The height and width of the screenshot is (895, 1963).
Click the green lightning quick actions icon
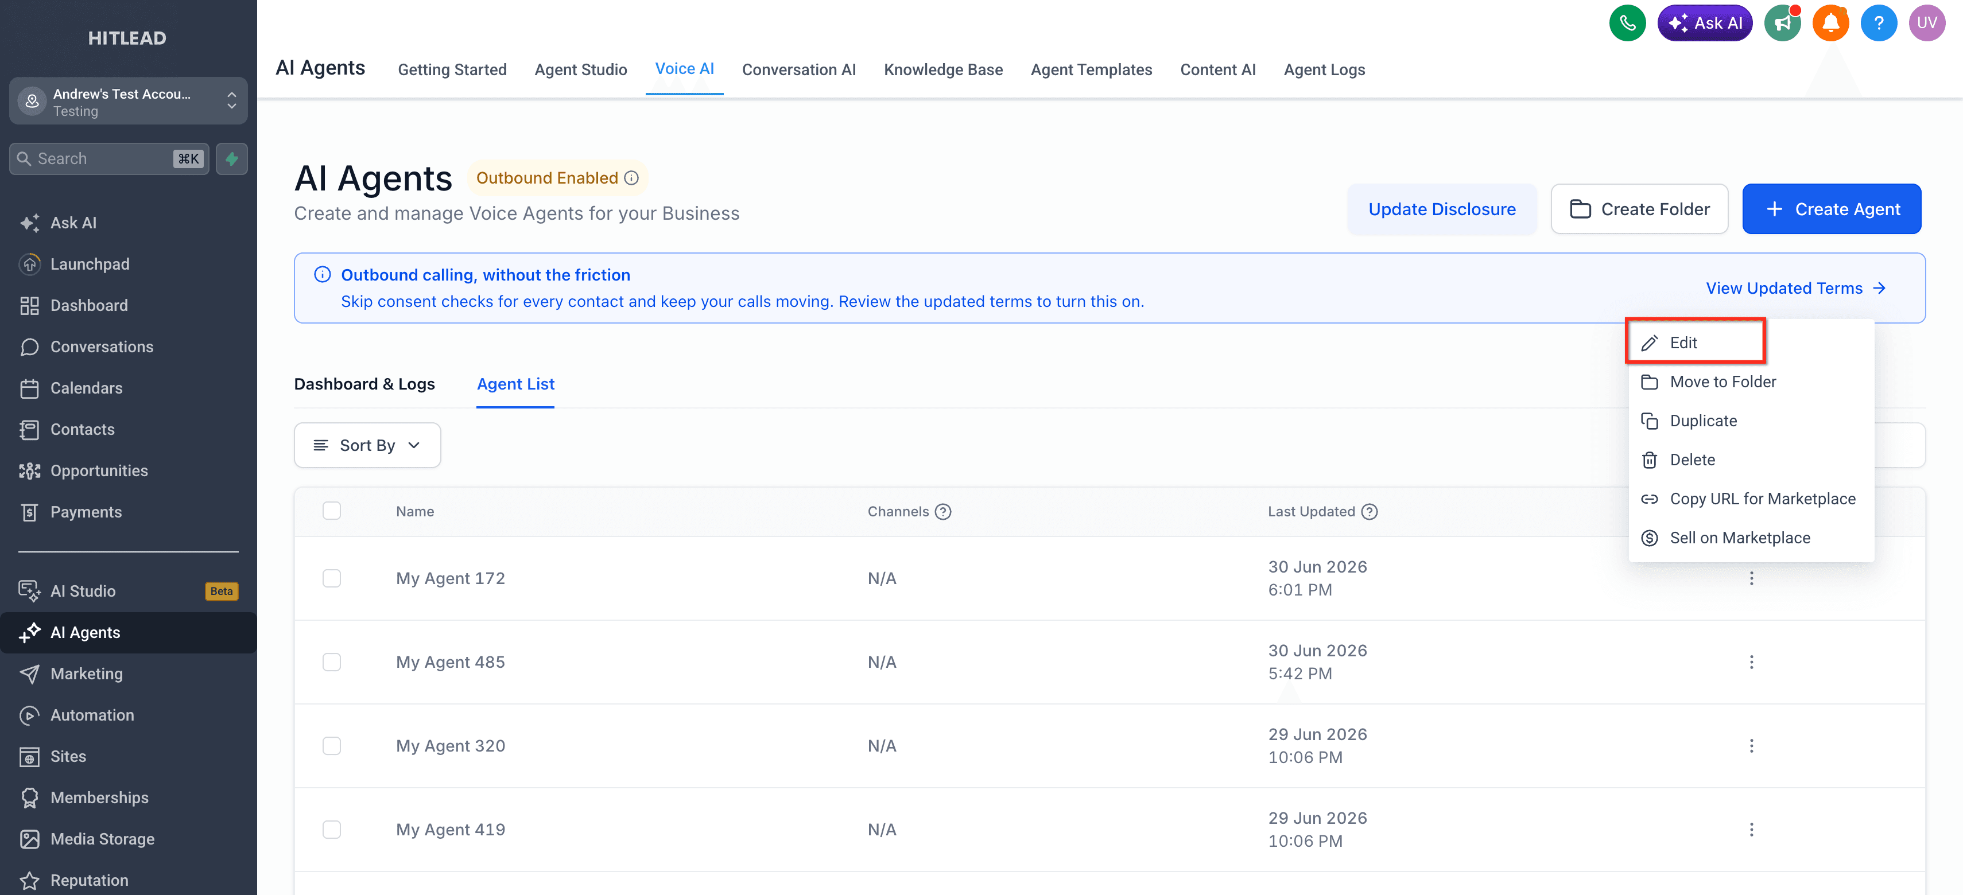(x=232, y=158)
